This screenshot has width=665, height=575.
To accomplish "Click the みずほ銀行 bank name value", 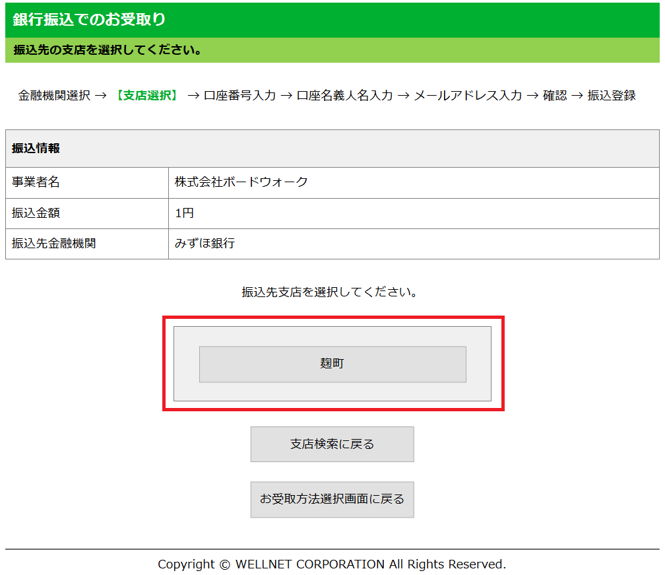I will click(x=205, y=244).
